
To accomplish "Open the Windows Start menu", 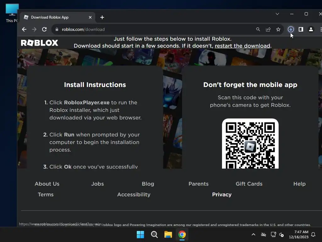I will click(141, 234).
